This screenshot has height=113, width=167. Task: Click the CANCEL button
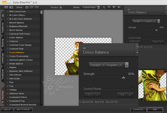pyautogui.click(x=138, y=110)
